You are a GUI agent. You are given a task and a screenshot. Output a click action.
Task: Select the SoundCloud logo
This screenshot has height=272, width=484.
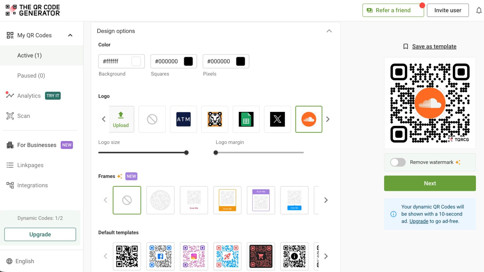coord(309,119)
